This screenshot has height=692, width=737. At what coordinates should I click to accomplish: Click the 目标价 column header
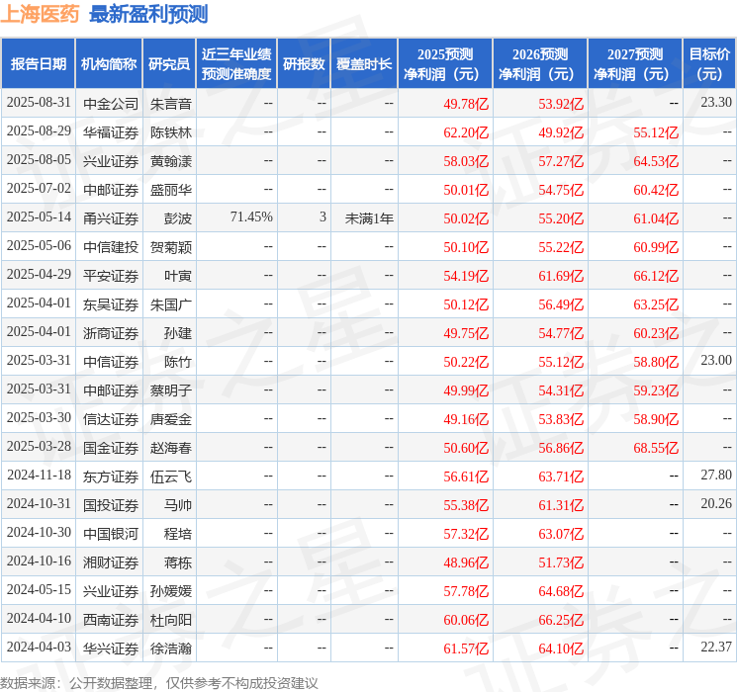tap(709, 64)
